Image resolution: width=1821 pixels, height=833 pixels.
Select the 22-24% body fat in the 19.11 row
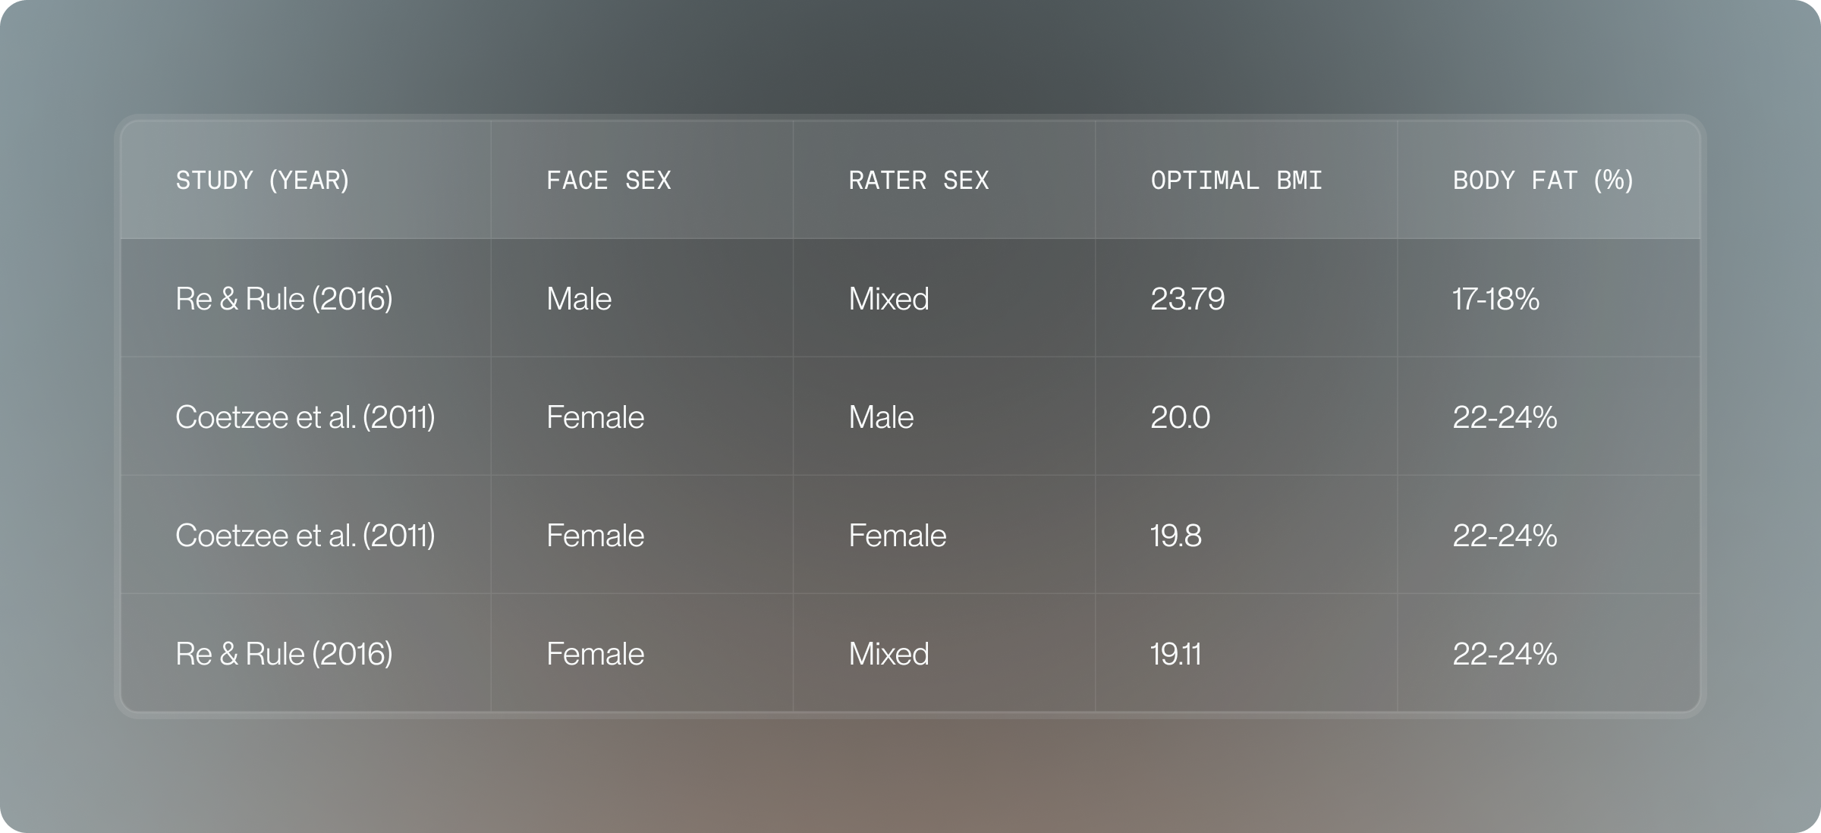[1505, 654]
